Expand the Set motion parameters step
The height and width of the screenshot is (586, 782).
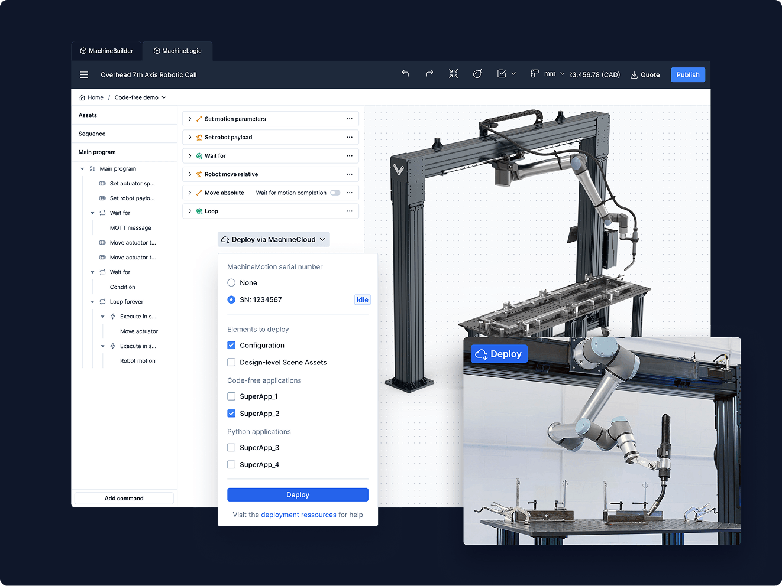190,119
